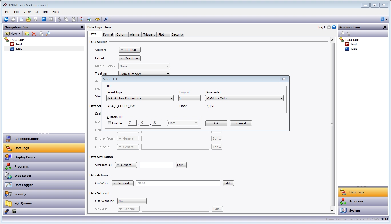This screenshot has width=391, height=224.
Task: Click the Simulate As value input field
Action: (156, 165)
